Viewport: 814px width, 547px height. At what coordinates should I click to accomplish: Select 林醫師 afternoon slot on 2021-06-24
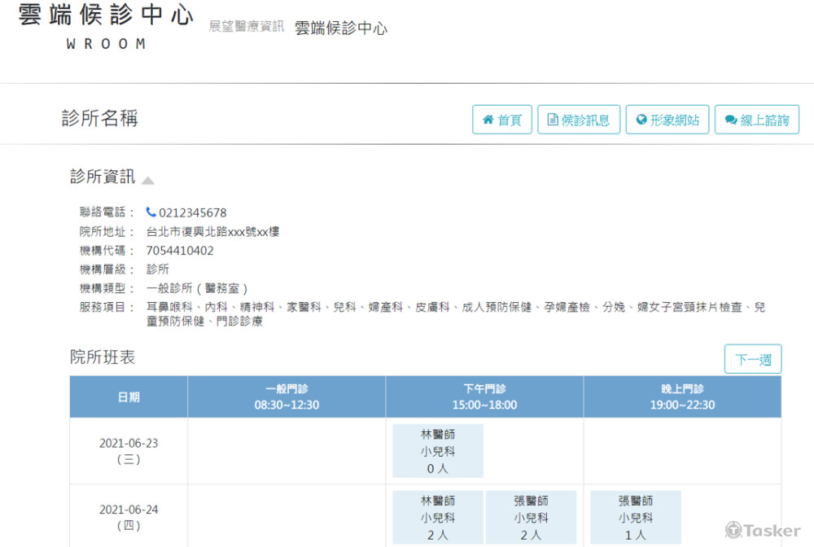[437, 516]
